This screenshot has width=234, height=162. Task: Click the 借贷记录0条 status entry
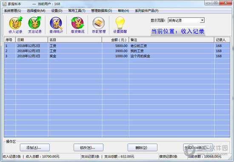[x=168, y=156]
